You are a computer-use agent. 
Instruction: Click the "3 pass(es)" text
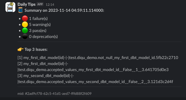click(38, 31)
